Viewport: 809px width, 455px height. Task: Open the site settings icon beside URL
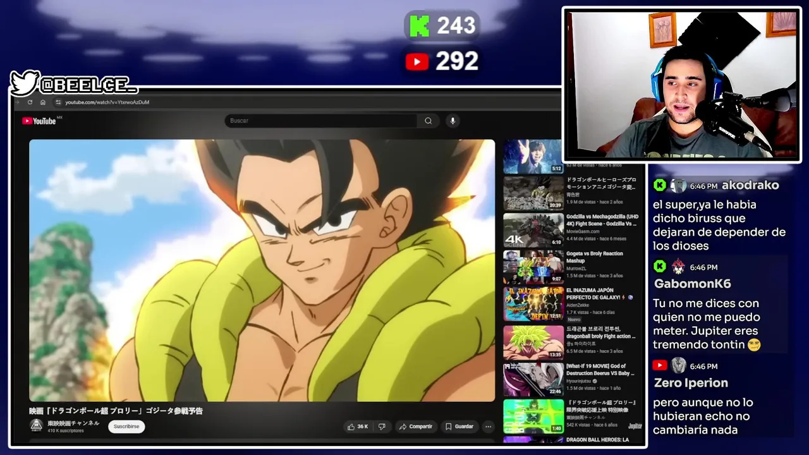point(58,102)
